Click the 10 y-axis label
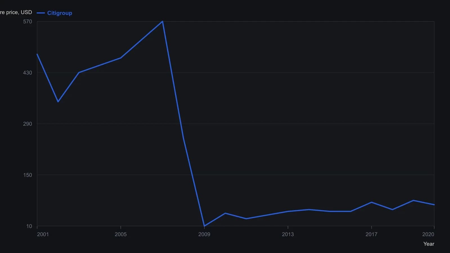Image resolution: width=450 pixels, height=253 pixels. [x=29, y=226]
